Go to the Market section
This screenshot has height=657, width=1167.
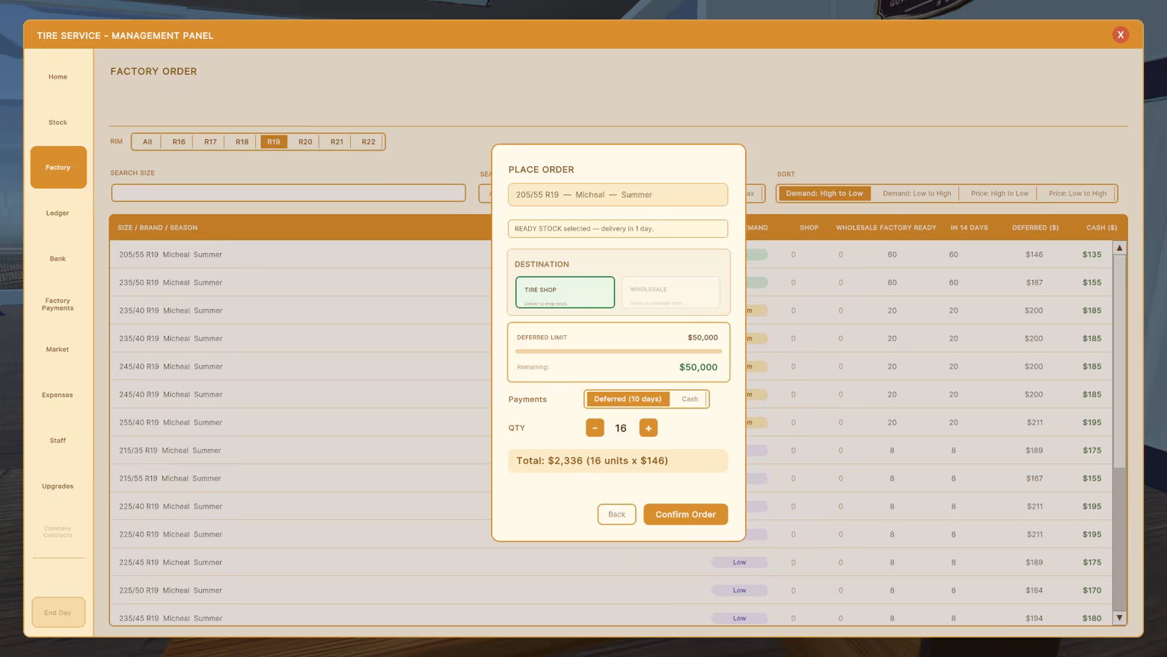coord(58,349)
